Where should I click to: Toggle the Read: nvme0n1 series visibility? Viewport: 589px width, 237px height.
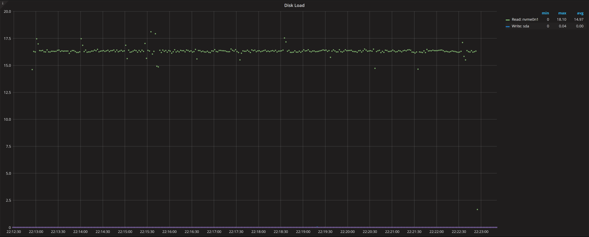click(x=525, y=19)
